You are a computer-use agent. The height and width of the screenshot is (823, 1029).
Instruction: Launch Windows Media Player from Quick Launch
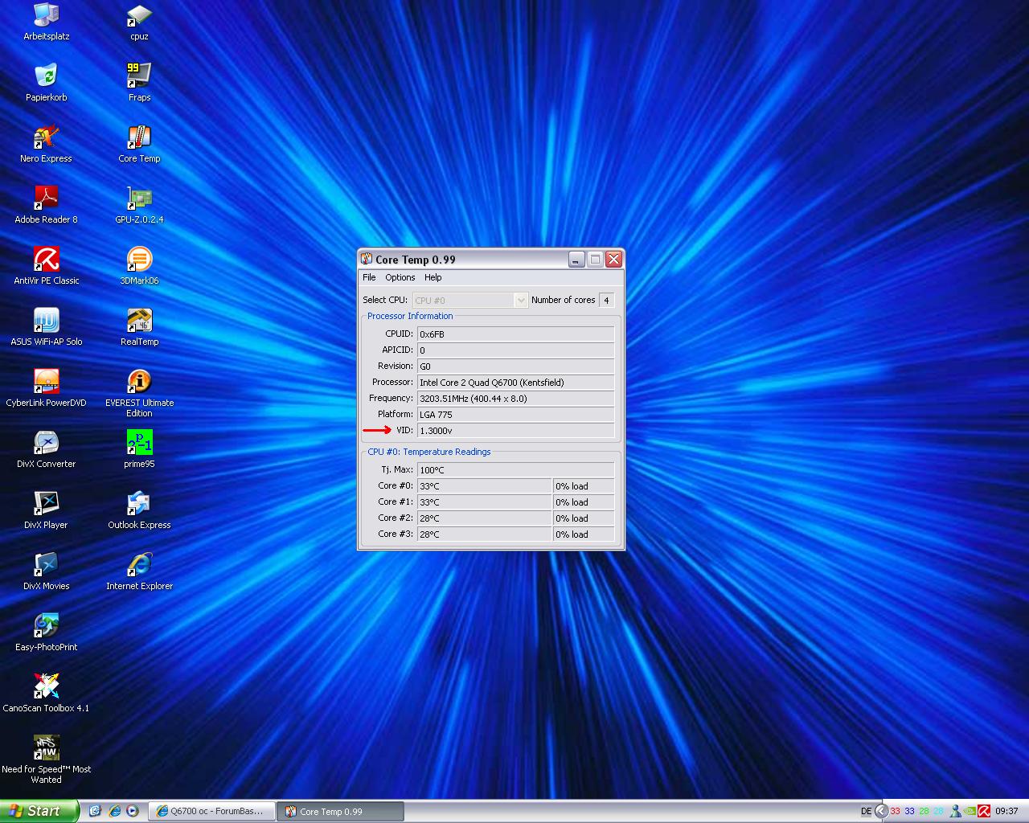[x=133, y=811]
